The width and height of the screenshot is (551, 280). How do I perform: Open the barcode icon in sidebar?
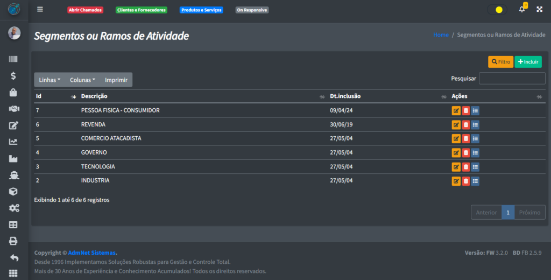pyautogui.click(x=13, y=59)
